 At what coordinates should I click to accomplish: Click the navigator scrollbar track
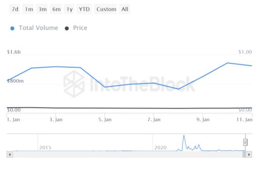[x=128, y=154]
